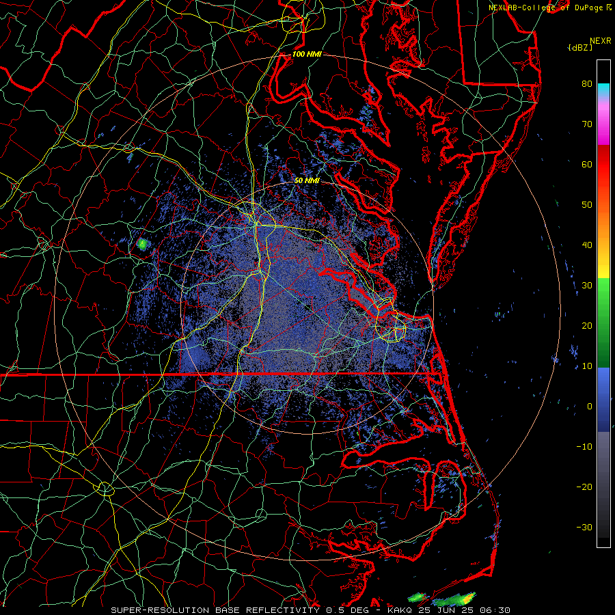Image resolution: width=615 pixels, height=615 pixels.
Task: Click the 40 value on the dBZ scale
Action: [587, 245]
